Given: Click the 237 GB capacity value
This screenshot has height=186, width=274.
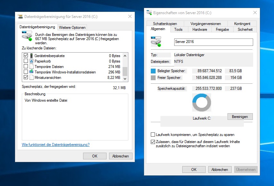Looking at the screenshot, I should tap(236, 89).
